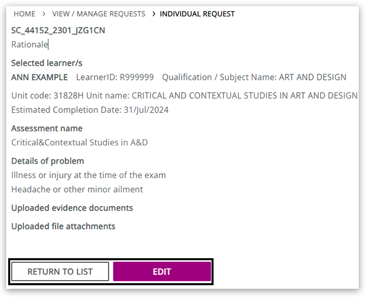Screen dimensions: 368x298
Task: Select the INDIVIDUAL REQUEST breadcrumb
Action: 197,14
